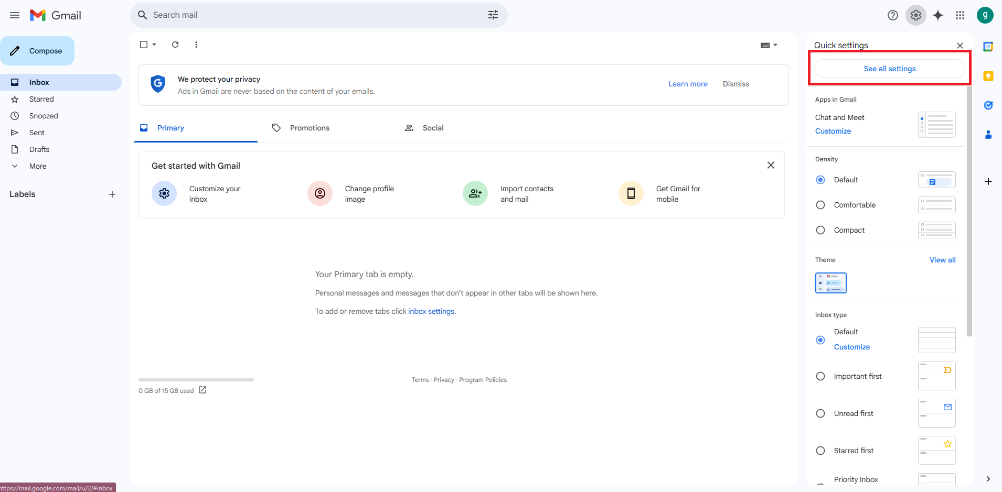Choose Important first inbox type
This screenshot has height=492, width=1002.
(820, 376)
